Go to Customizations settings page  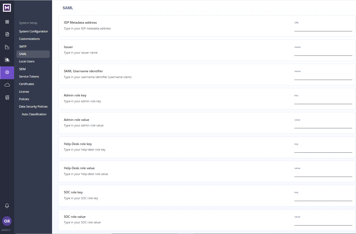[x=29, y=39]
